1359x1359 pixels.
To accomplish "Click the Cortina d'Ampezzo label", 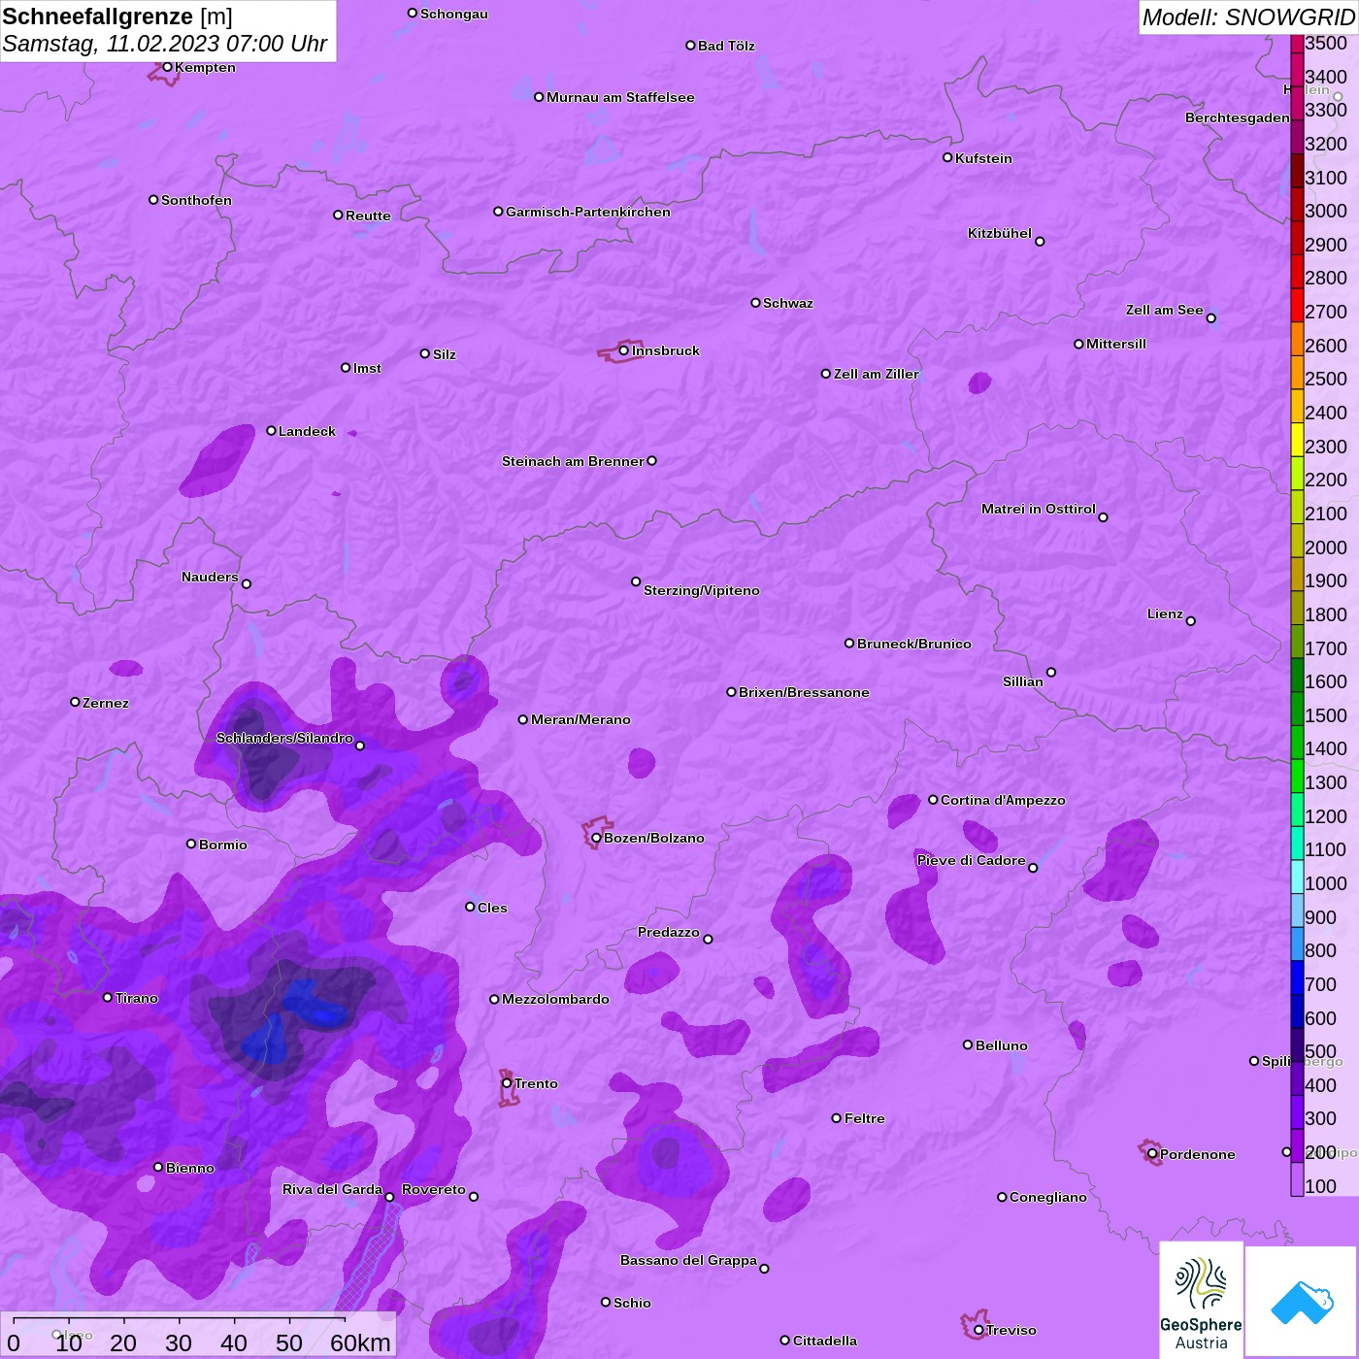I will (x=1003, y=800).
